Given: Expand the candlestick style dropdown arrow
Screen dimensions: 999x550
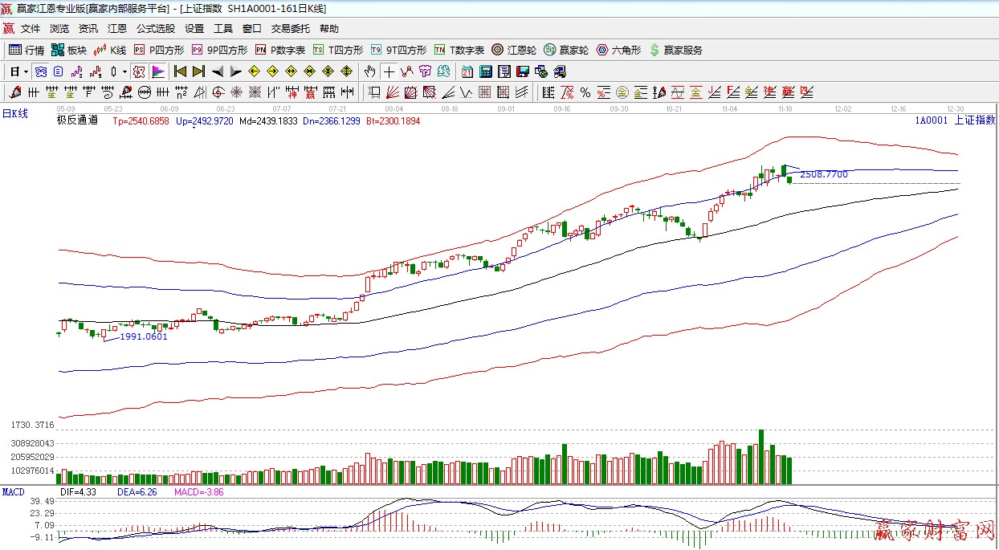Looking at the screenshot, I should pos(124,71).
